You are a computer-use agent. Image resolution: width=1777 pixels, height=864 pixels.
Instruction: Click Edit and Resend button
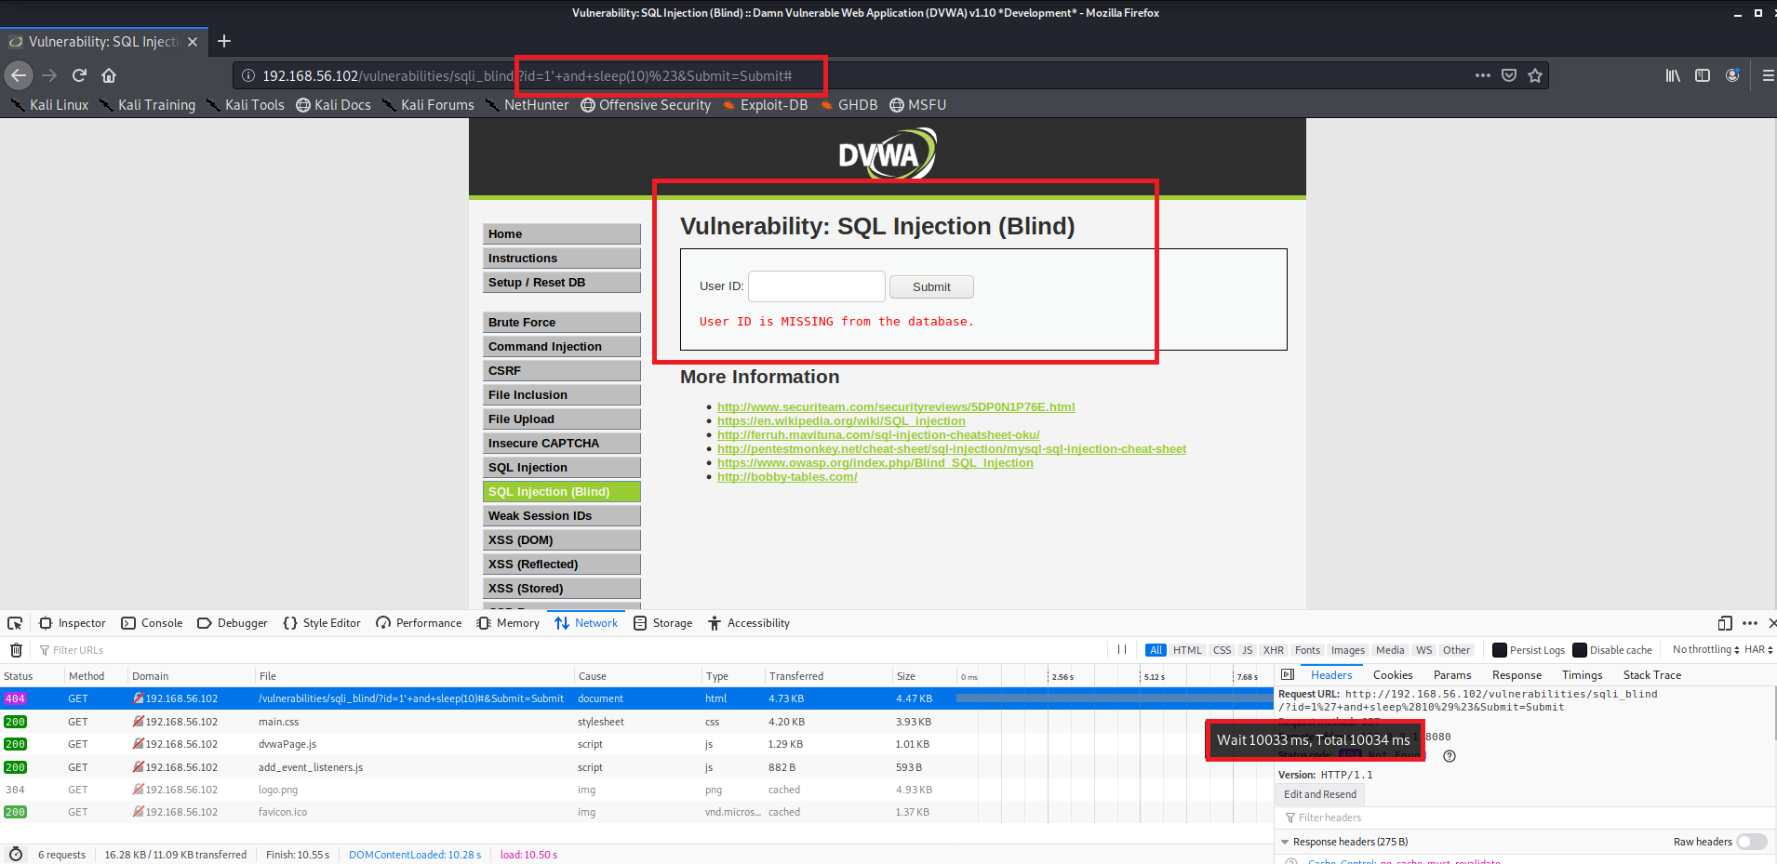[1320, 794]
